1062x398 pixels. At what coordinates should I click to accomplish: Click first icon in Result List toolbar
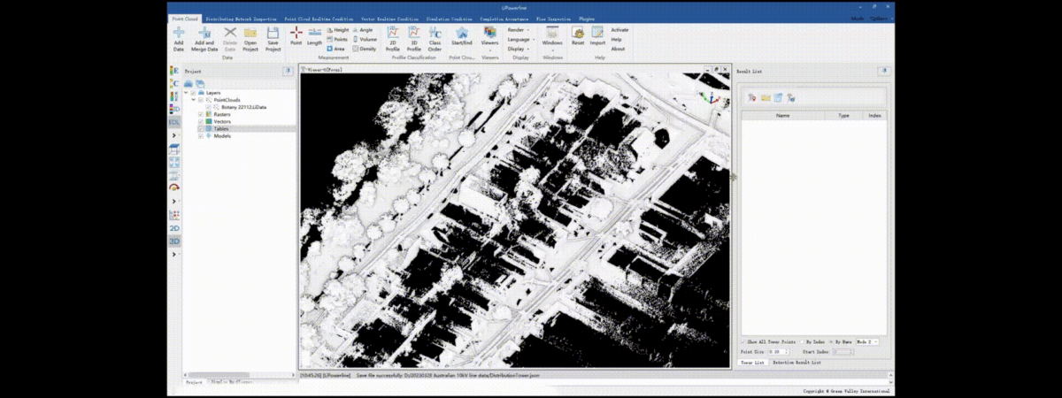click(751, 97)
